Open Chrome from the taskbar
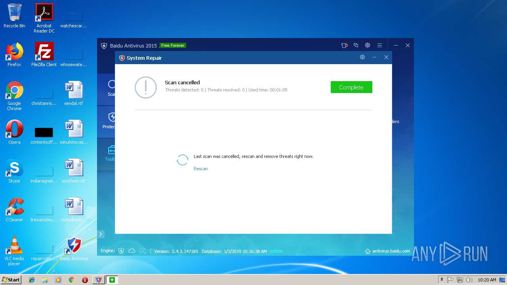 (72, 280)
